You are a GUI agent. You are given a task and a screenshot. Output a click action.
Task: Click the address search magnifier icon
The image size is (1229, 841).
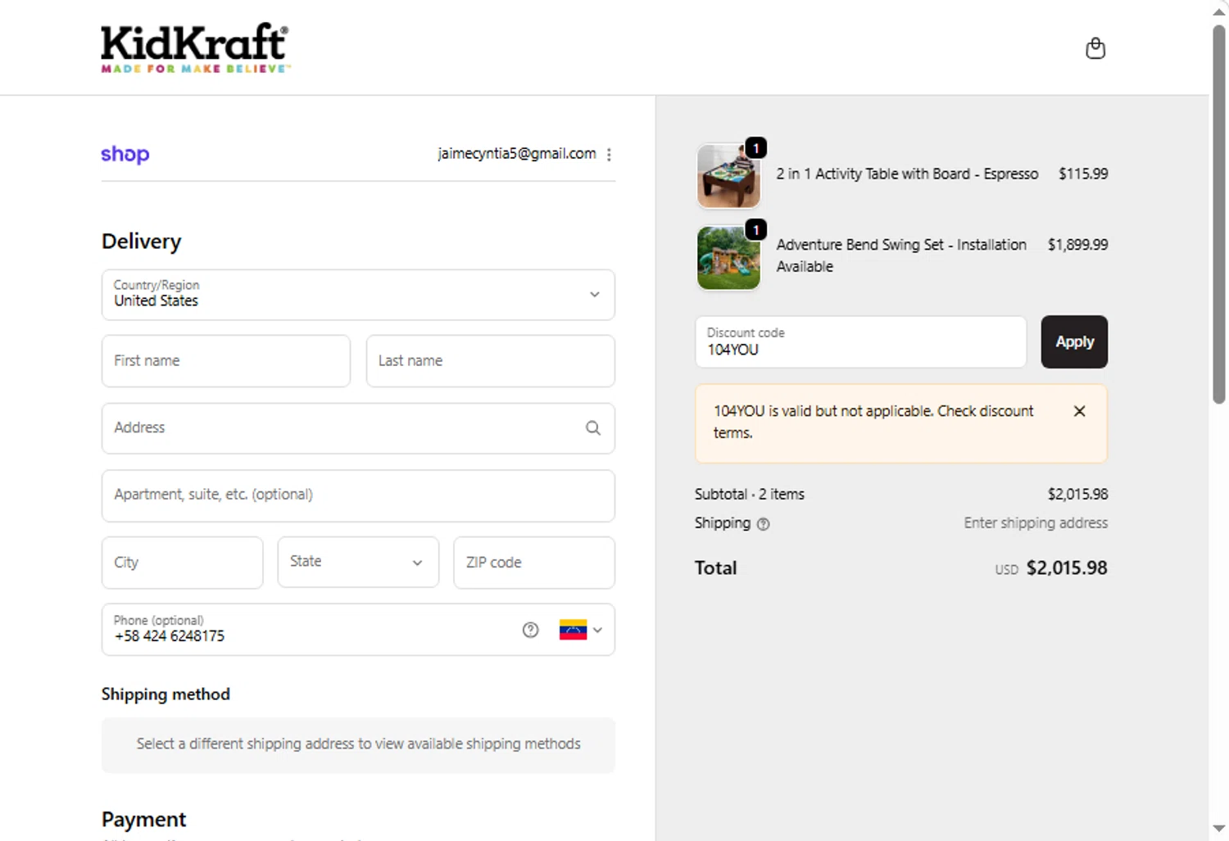click(593, 427)
